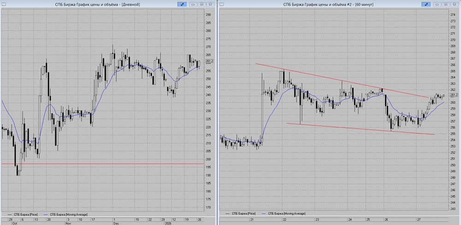The width and height of the screenshot is (461, 225).
Task: Click the 170 value on the daily price scale
Action: click(x=208, y=208)
